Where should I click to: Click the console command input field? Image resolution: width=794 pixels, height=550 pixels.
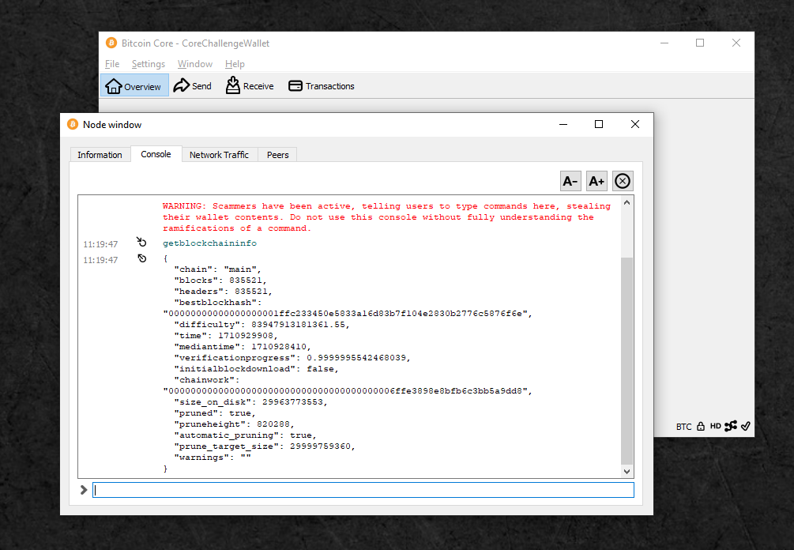[363, 490]
